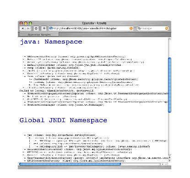
Task: Click the Operation Results window title
Action: [94, 23]
